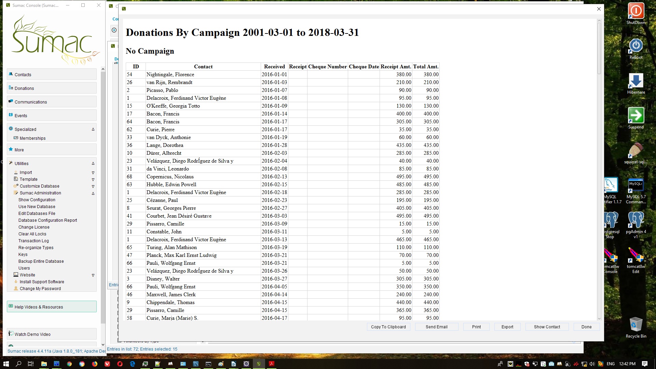Click the More star item

pyautogui.click(x=52, y=150)
